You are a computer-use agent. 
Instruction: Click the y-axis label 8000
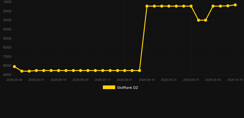pyautogui.click(x=7, y=66)
